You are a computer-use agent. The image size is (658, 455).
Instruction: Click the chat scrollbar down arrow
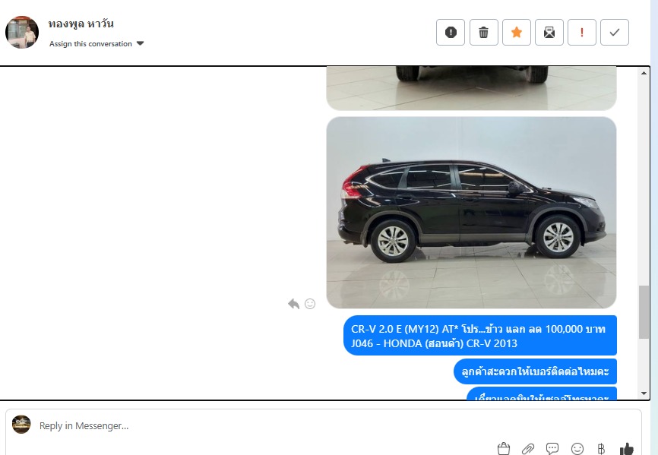(x=644, y=393)
